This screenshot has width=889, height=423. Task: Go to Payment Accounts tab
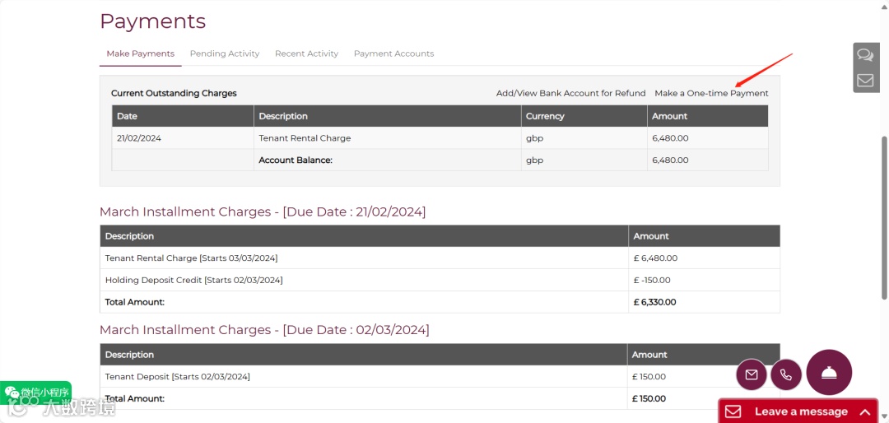[394, 53]
